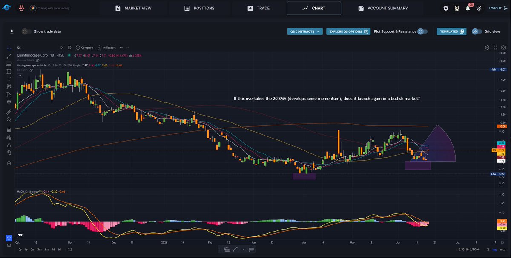Open the community users icon
This screenshot has height=258, width=511.
21,8
